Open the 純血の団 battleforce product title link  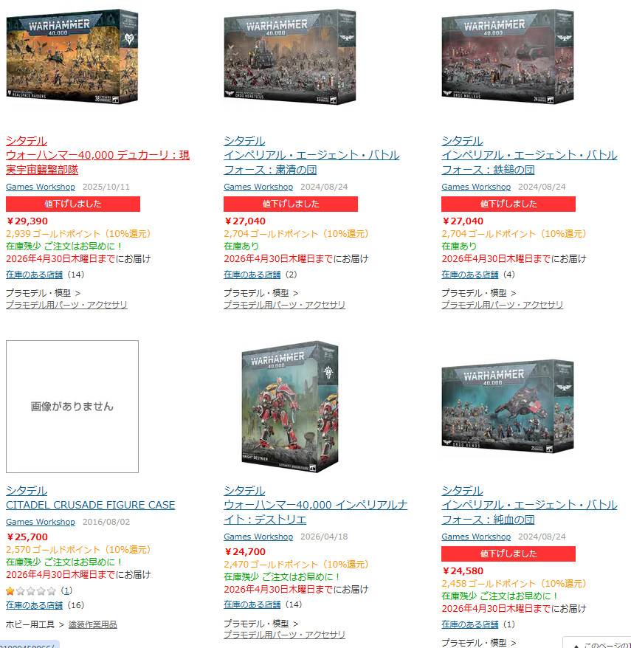click(x=529, y=512)
